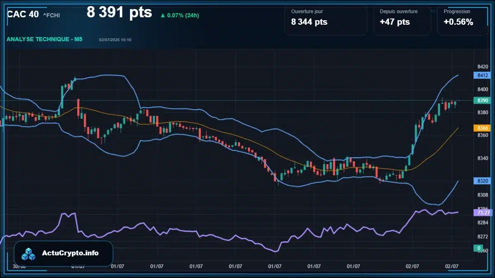Click the green 0 value tag

pyautogui.click(x=478, y=248)
